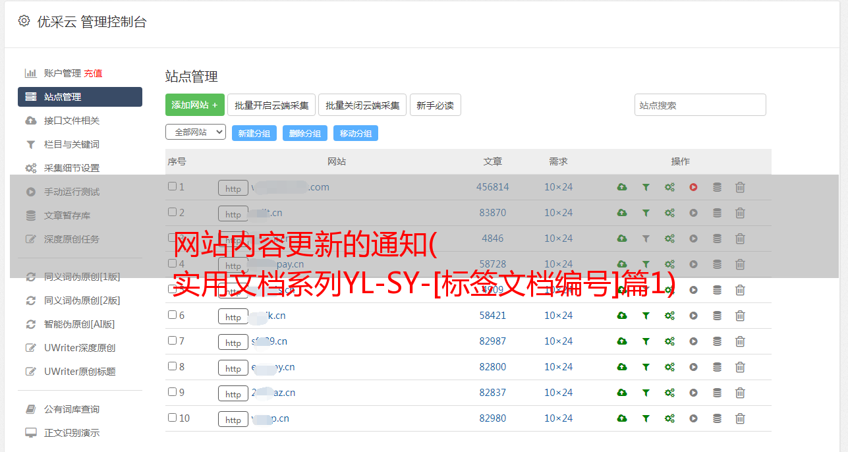Click the trash icon in row 2

tap(740, 213)
